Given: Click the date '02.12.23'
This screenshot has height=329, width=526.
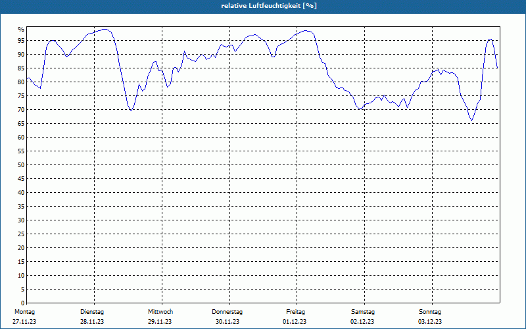Looking at the screenshot, I should pyautogui.click(x=362, y=322).
